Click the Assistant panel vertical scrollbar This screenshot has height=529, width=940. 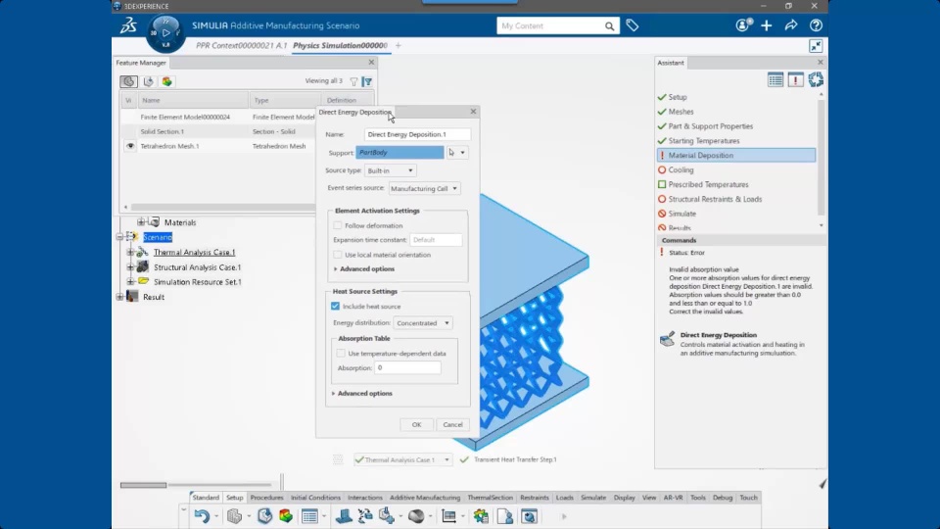coord(821,156)
